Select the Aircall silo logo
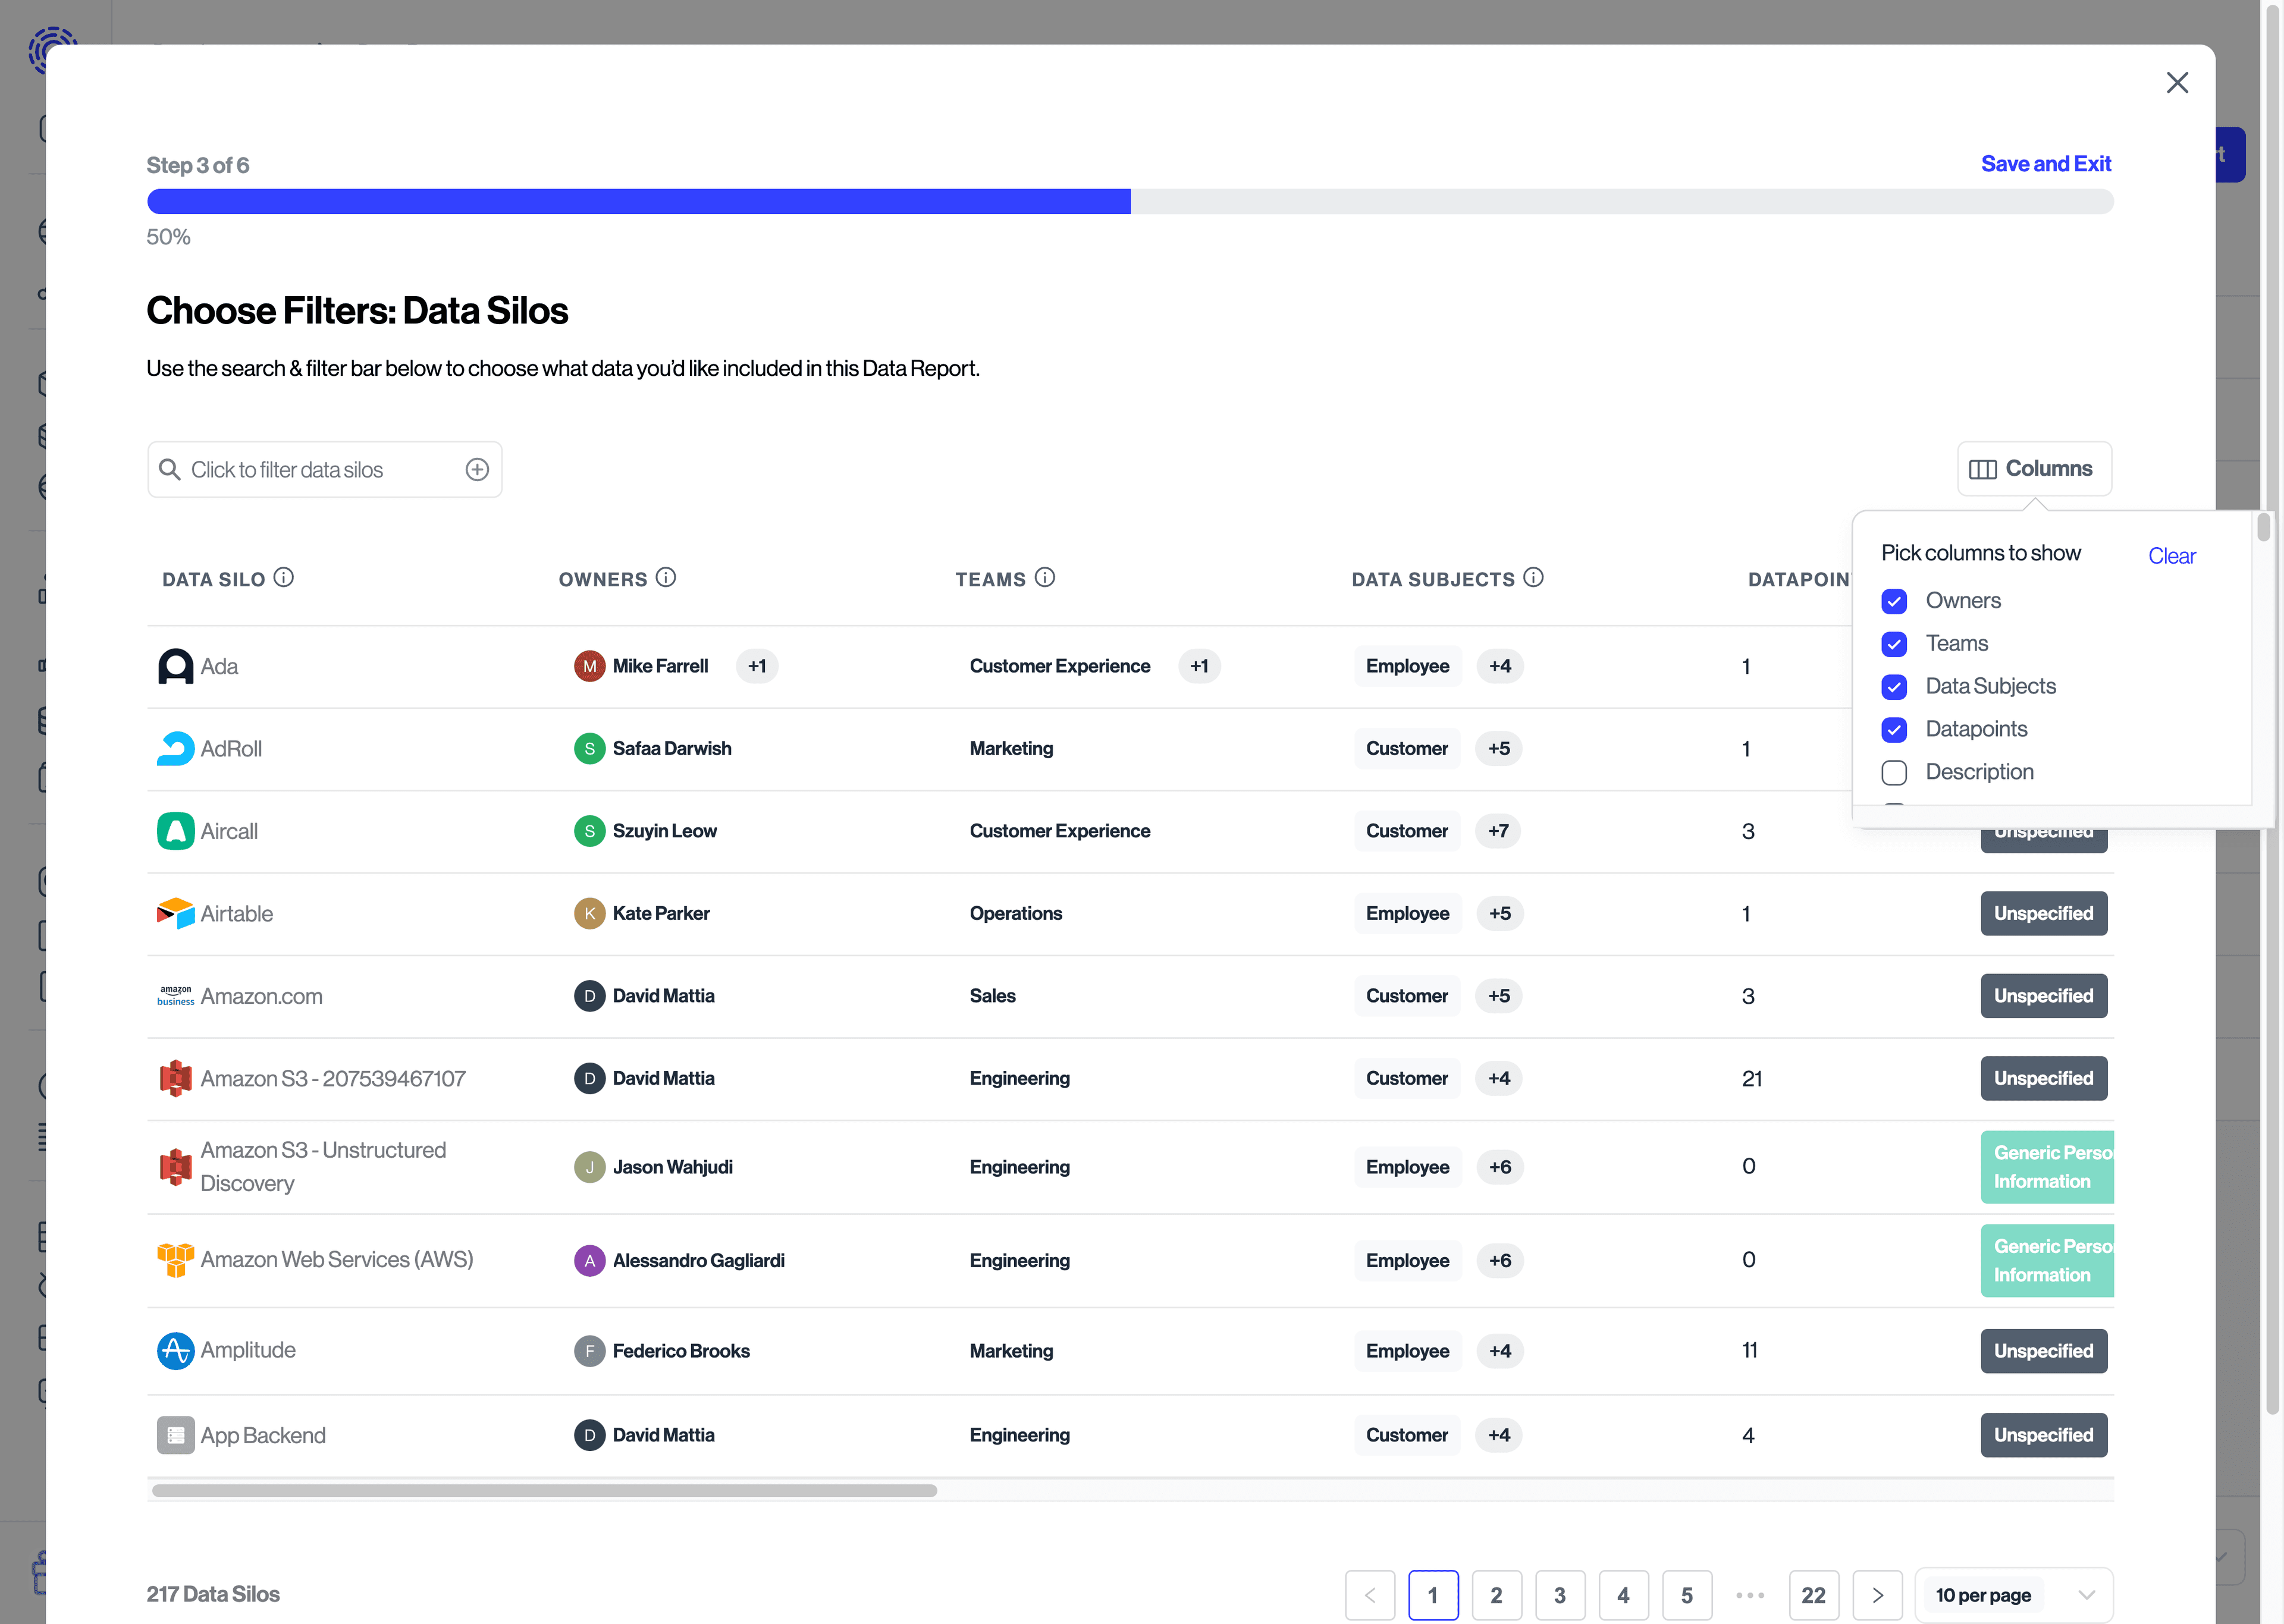2284x1624 pixels. 175,830
